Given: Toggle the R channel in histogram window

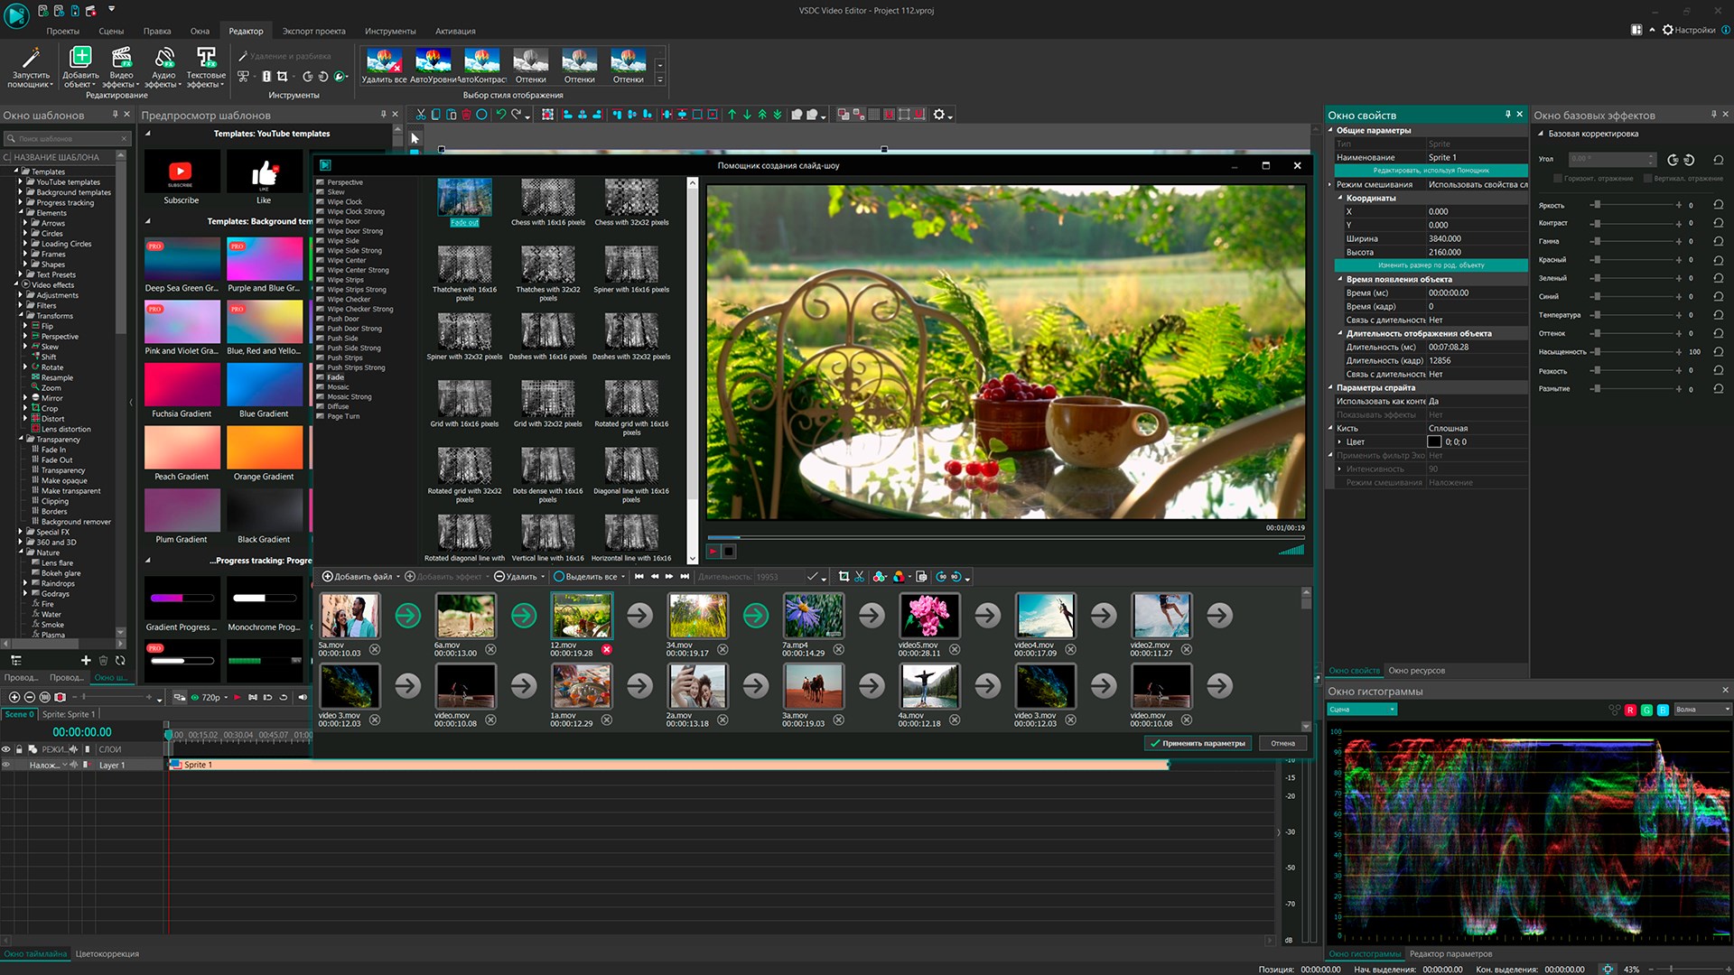Looking at the screenshot, I should (x=1631, y=710).
